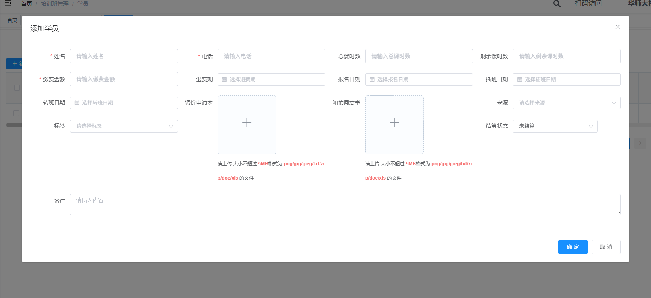The image size is (651, 298).
Task: Click the 取消 button
Action: pyautogui.click(x=606, y=247)
